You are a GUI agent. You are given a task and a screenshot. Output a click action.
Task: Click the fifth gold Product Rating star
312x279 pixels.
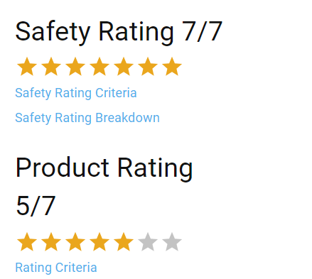click(124, 241)
